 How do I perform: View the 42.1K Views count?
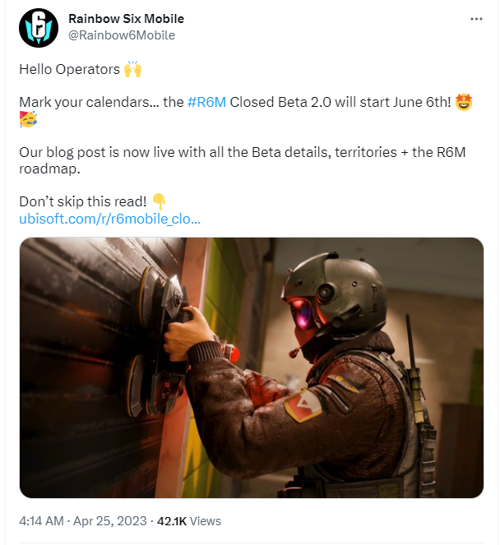pyautogui.click(x=189, y=521)
